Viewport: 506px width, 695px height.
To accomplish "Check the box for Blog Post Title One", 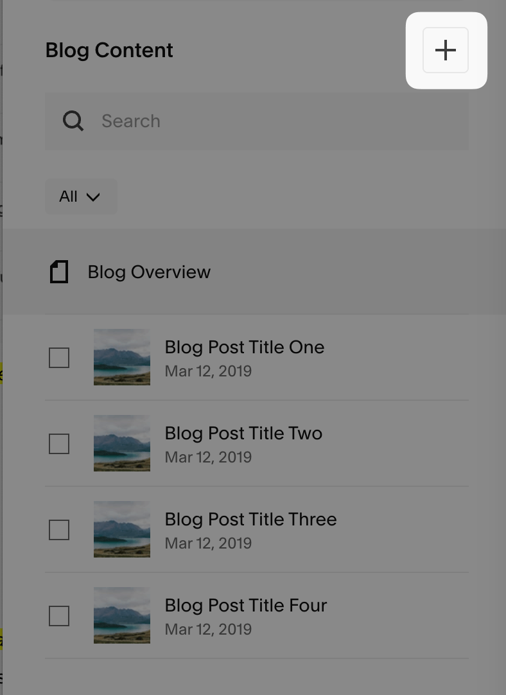I will [x=59, y=358].
